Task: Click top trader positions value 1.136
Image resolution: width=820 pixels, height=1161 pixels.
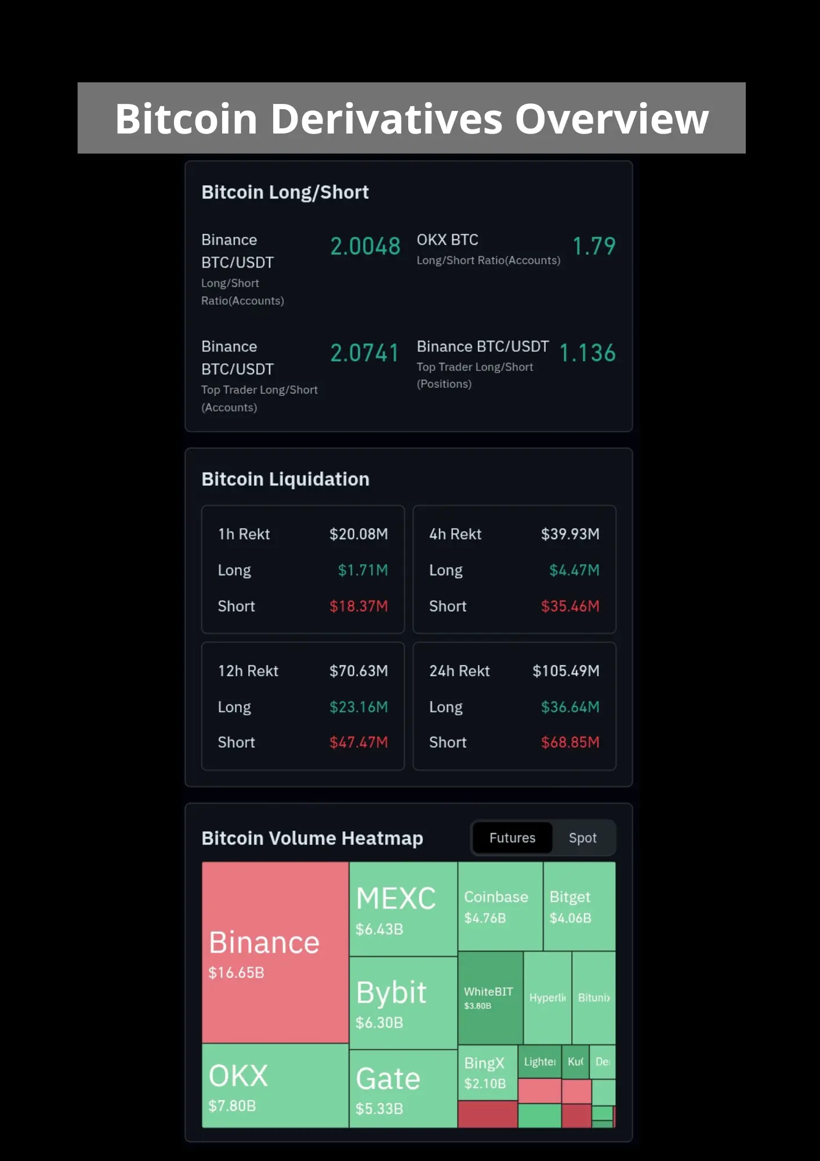Action: point(587,353)
